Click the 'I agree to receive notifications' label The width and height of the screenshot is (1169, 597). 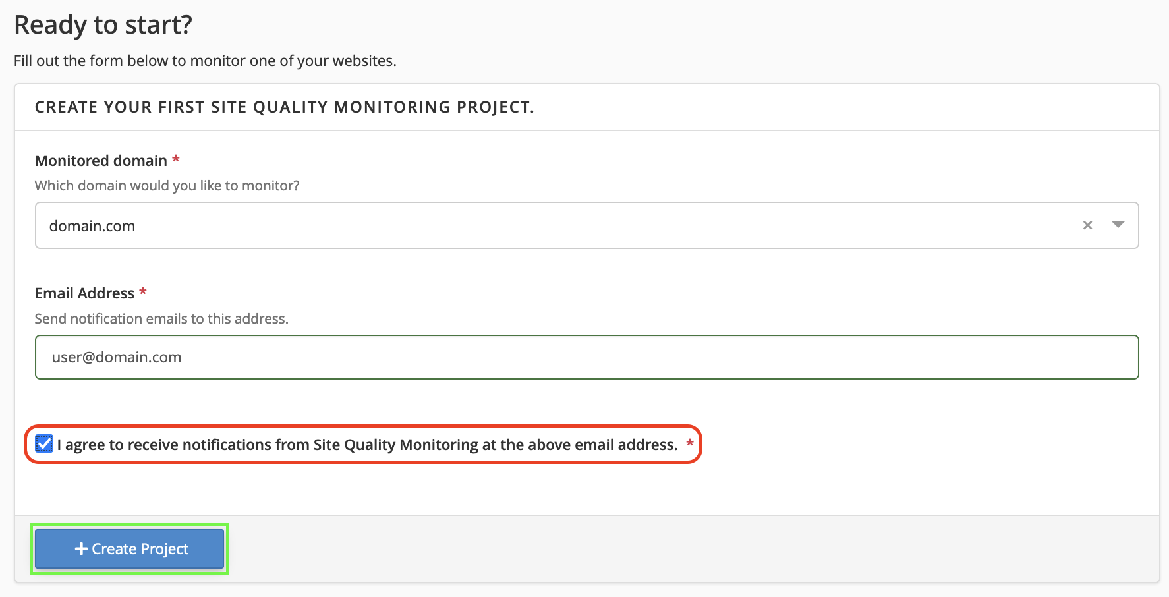(x=367, y=445)
